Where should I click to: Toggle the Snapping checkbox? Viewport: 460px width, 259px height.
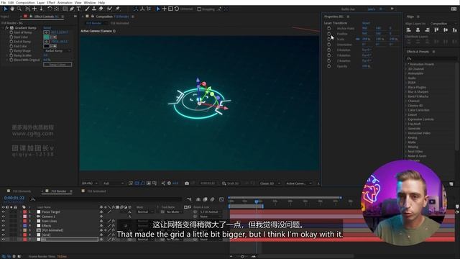(x=199, y=9)
